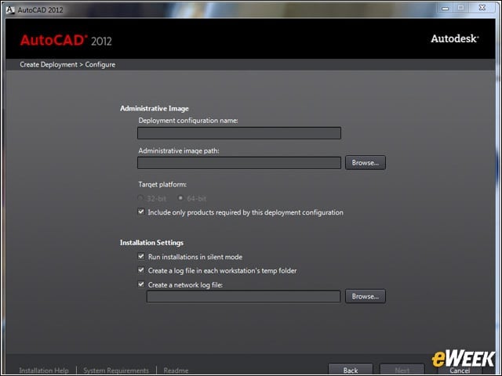The height and width of the screenshot is (376, 502).
Task: Click the Next button
Action: coord(402,370)
